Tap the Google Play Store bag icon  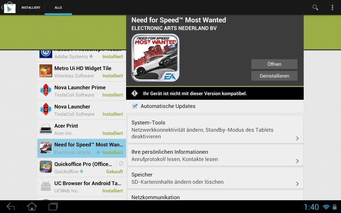[x=10, y=7]
